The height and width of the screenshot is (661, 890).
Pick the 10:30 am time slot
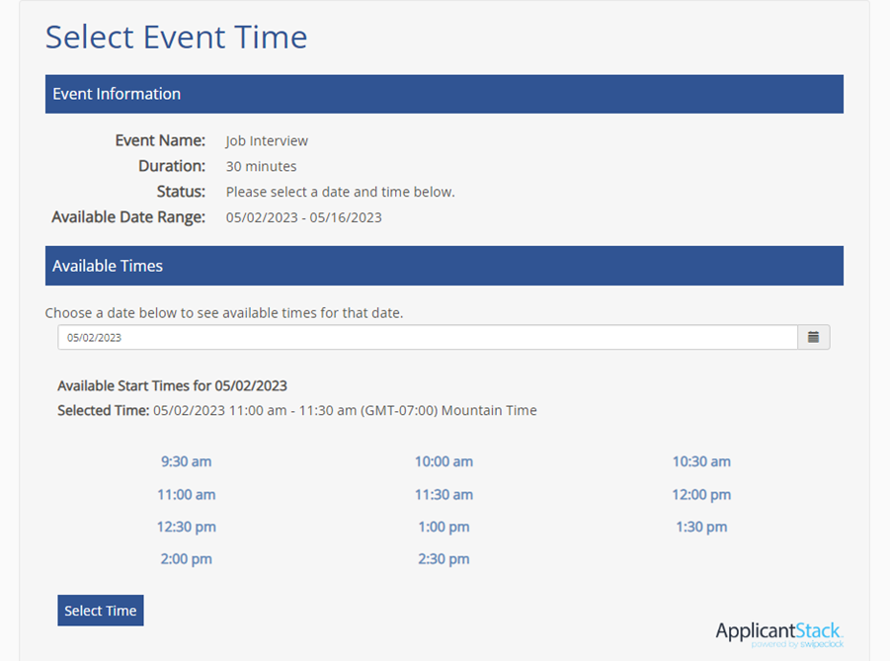tap(701, 461)
